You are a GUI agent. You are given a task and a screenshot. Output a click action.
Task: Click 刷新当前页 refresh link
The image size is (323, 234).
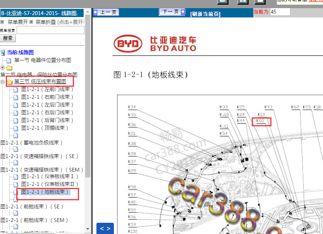pos(205,14)
